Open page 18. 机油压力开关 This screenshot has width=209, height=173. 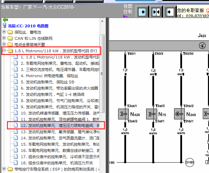coord(57,163)
